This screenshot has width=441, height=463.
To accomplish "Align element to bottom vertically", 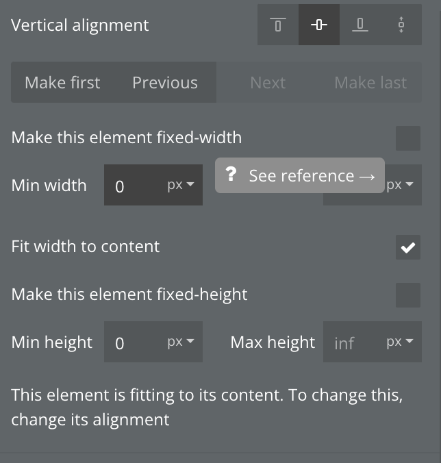I will (360, 25).
